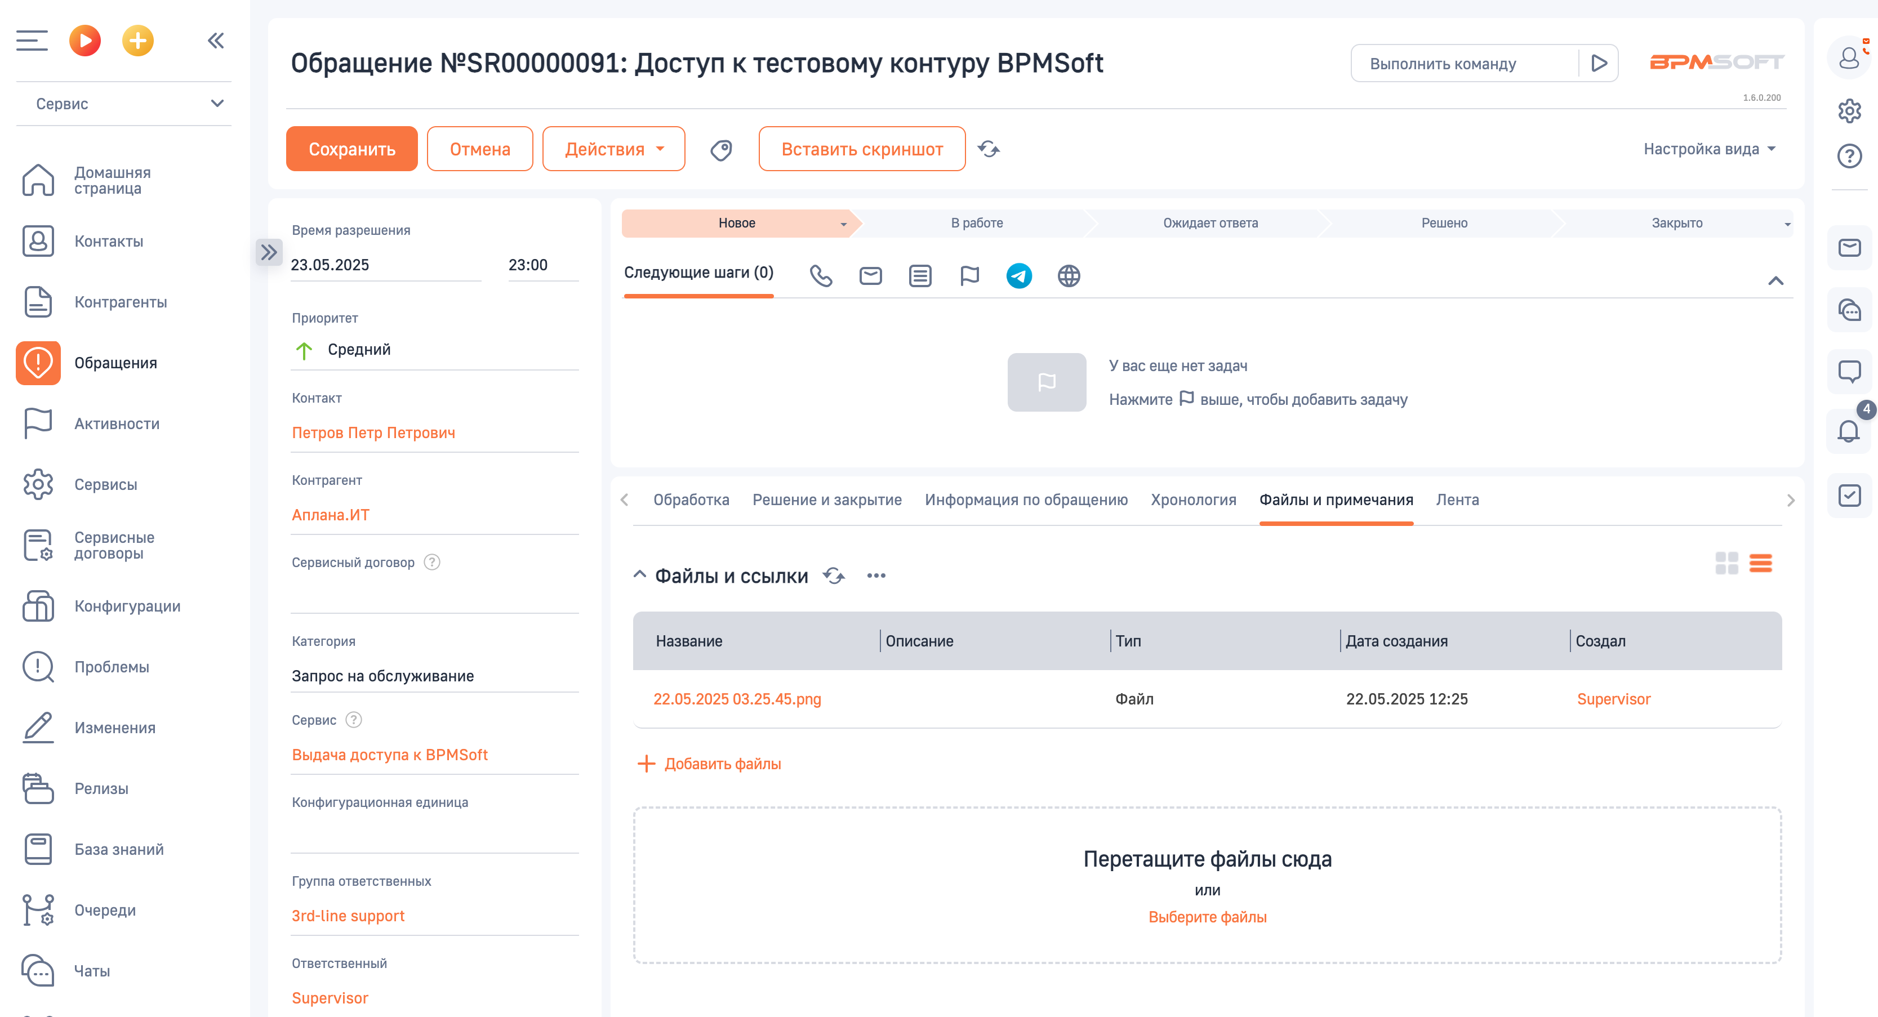Select the Ожидает ответа stage
Viewport: 1878px width, 1017px height.
(1210, 223)
